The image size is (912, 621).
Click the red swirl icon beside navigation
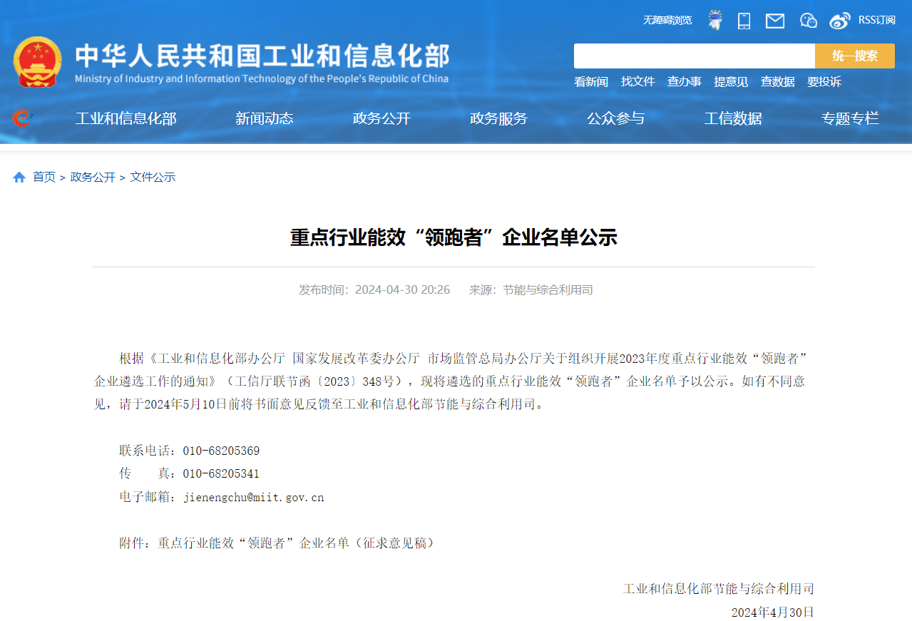pyautogui.click(x=22, y=118)
